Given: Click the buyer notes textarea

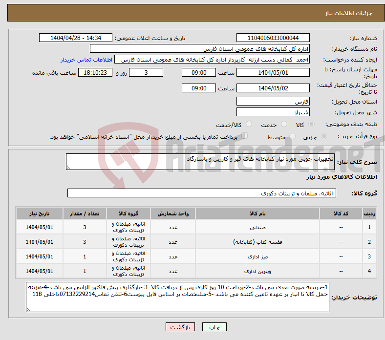Looking at the screenshot, I should point(177,297).
